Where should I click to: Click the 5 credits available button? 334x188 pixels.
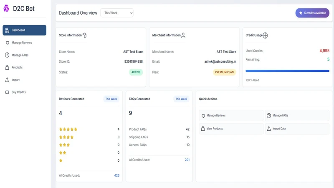[312, 13]
